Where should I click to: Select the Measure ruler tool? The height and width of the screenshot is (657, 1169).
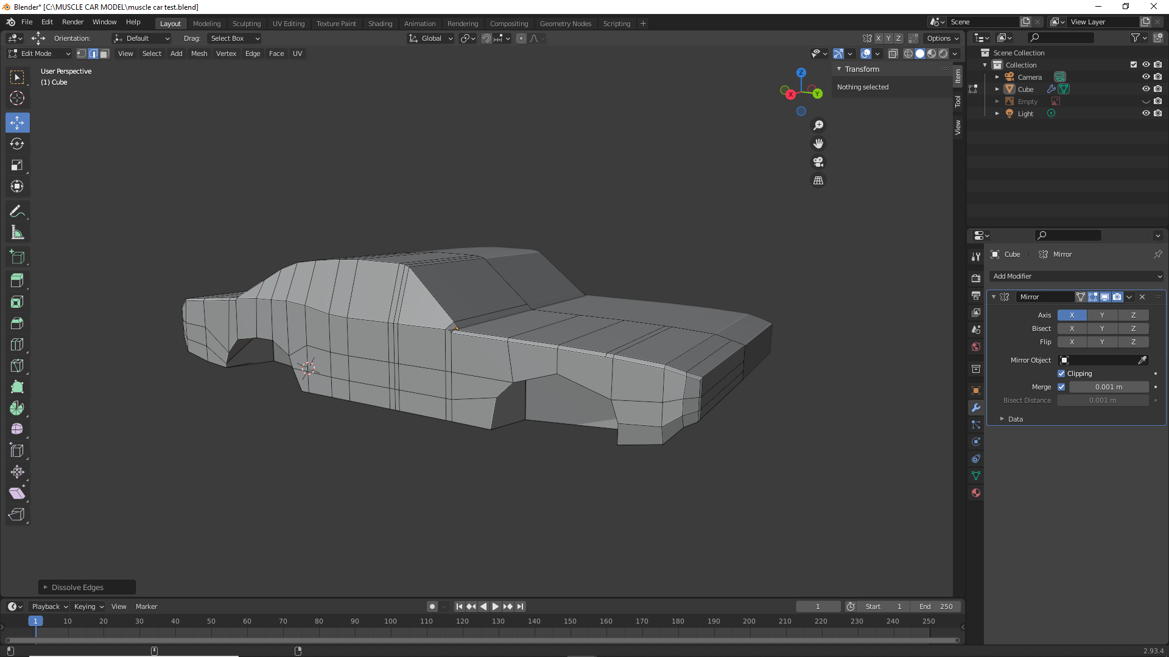pos(17,233)
